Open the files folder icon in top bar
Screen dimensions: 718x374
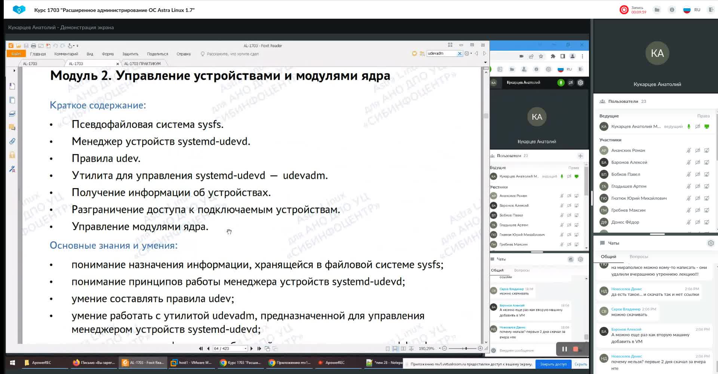click(657, 10)
